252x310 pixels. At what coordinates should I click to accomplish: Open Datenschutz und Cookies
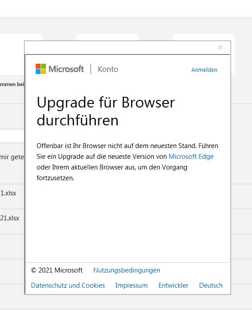pyautogui.click(x=68, y=285)
